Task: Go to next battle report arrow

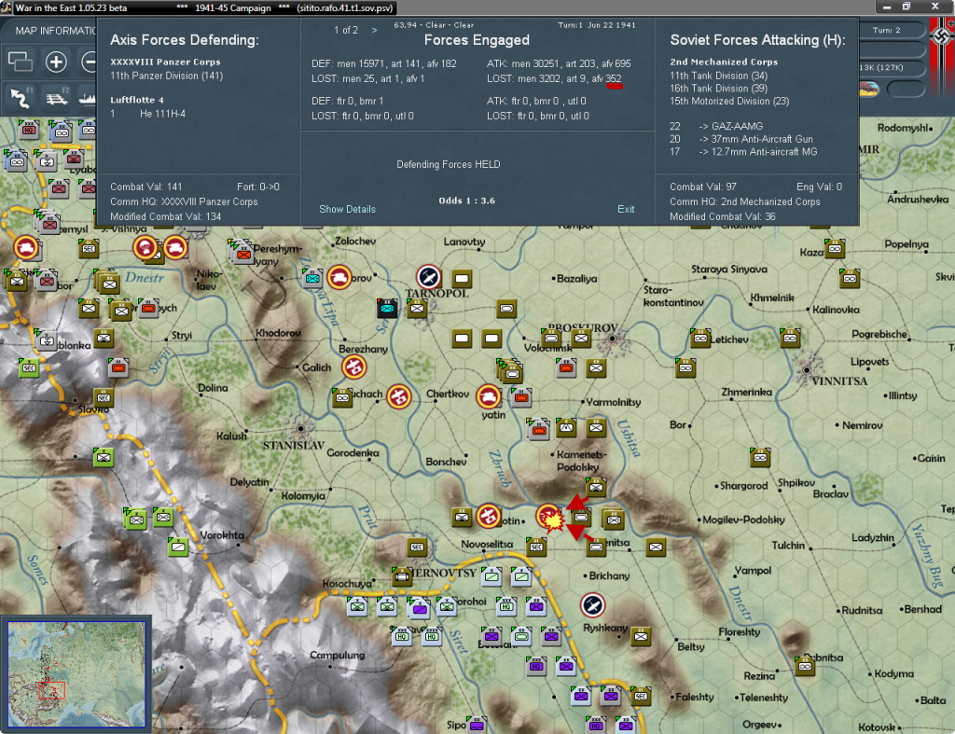Action: (374, 30)
